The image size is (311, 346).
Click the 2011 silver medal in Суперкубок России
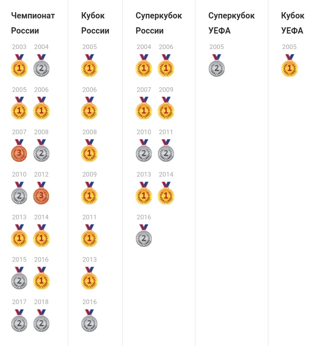166,151
